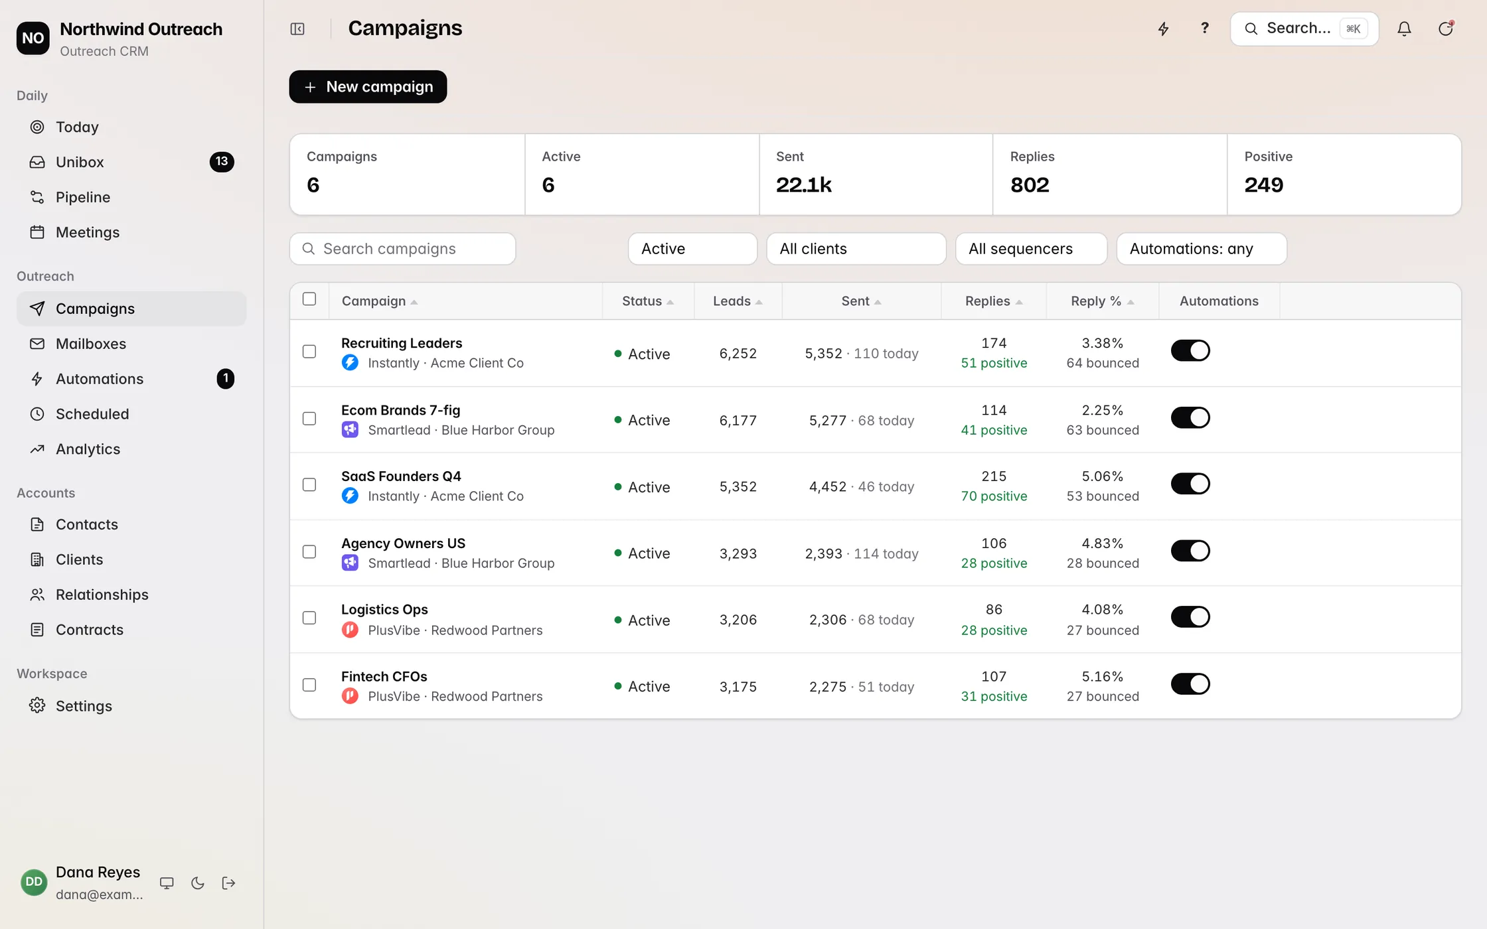
Task: Open the help question mark icon
Action: click(1205, 29)
